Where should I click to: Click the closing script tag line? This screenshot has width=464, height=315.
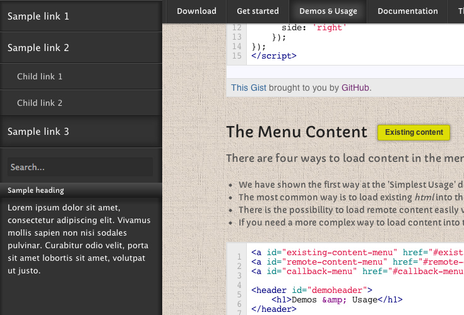(274, 55)
